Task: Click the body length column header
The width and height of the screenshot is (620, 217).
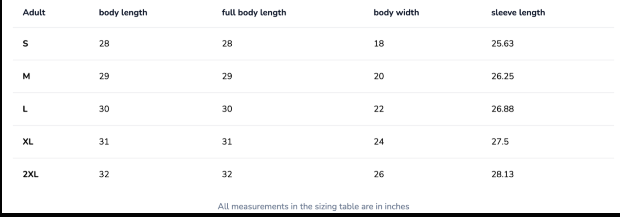Action: point(123,12)
